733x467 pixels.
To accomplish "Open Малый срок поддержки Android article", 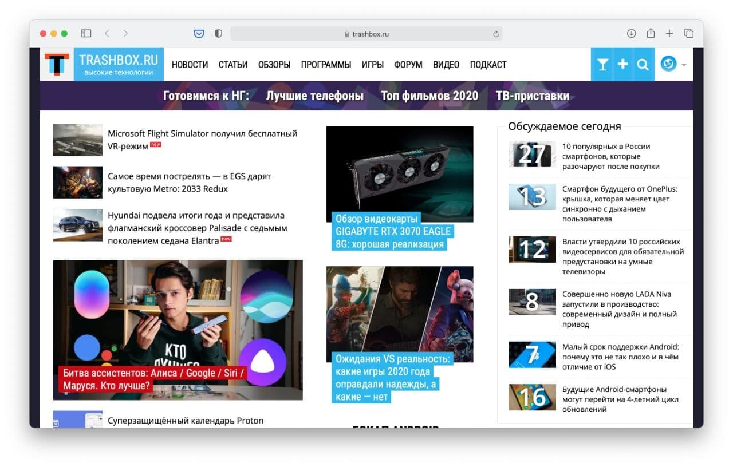I will coord(621,357).
